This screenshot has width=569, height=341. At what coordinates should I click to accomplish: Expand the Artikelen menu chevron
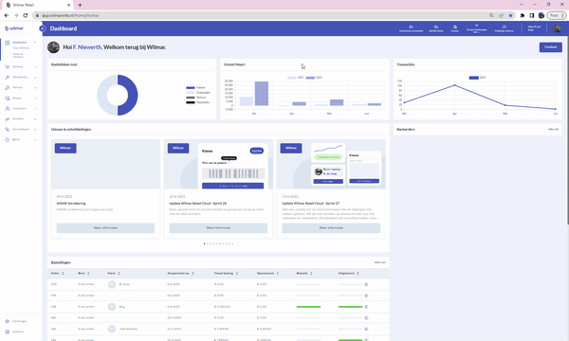coord(35,119)
